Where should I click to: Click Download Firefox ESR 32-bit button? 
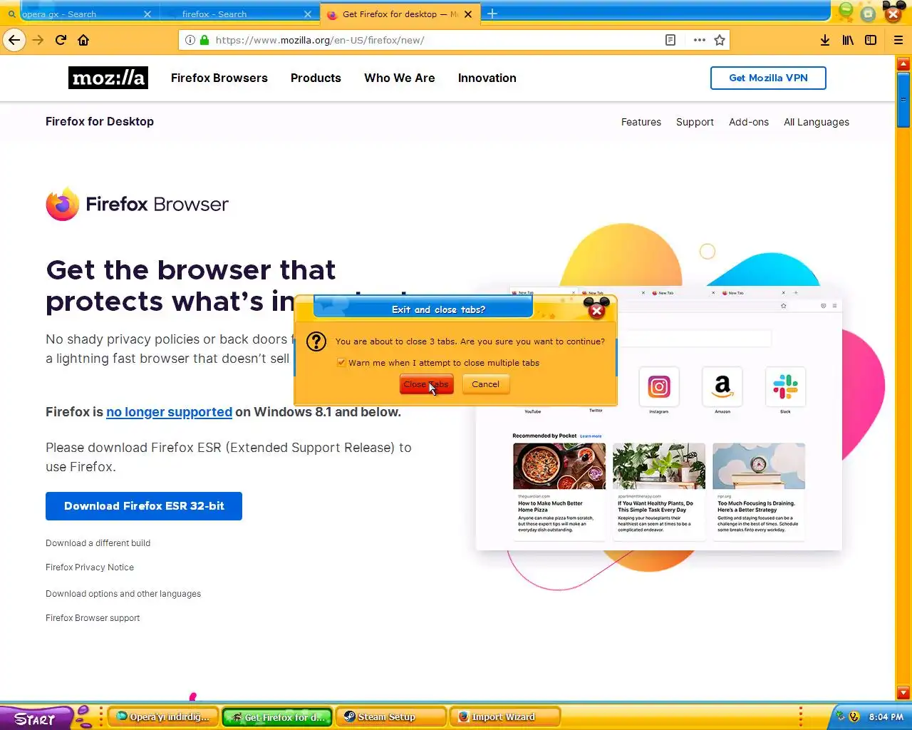144,506
